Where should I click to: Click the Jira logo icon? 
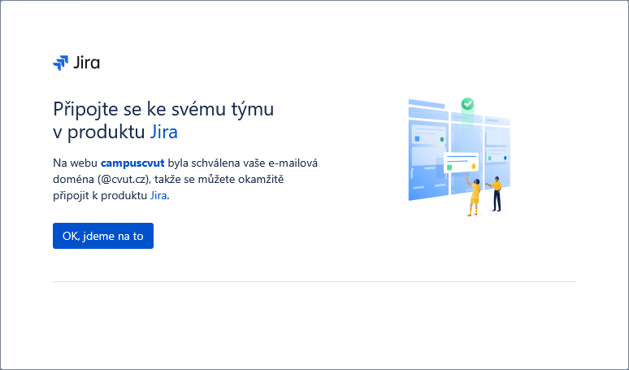pos(61,63)
